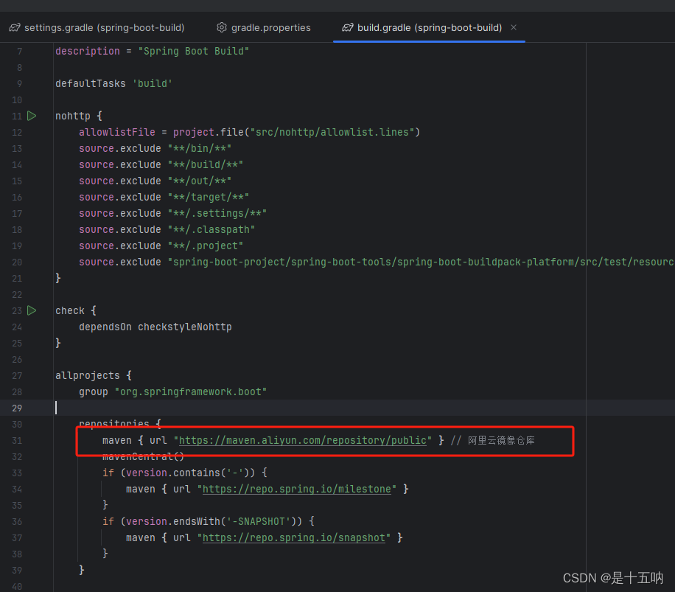Select the green run triangle at line 23
Image resolution: width=675 pixels, height=592 pixels.
pos(32,310)
